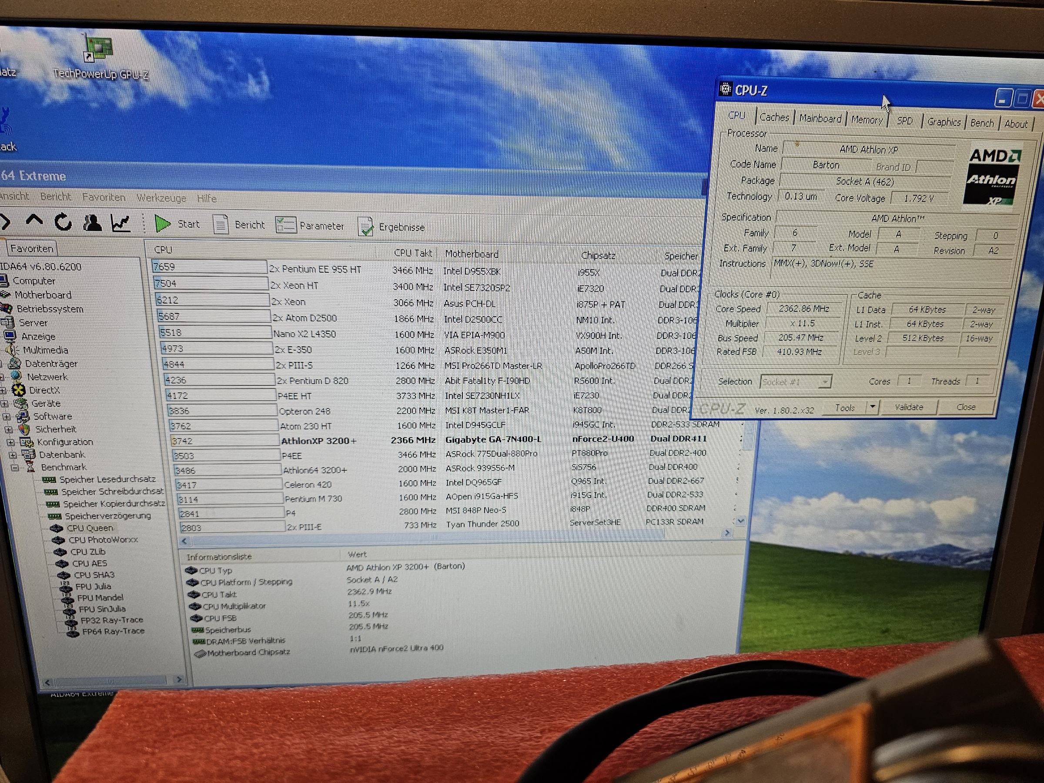Select FPU Mandel benchmark entry
The width and height of the screenshot is (1044, 783).
100,598
